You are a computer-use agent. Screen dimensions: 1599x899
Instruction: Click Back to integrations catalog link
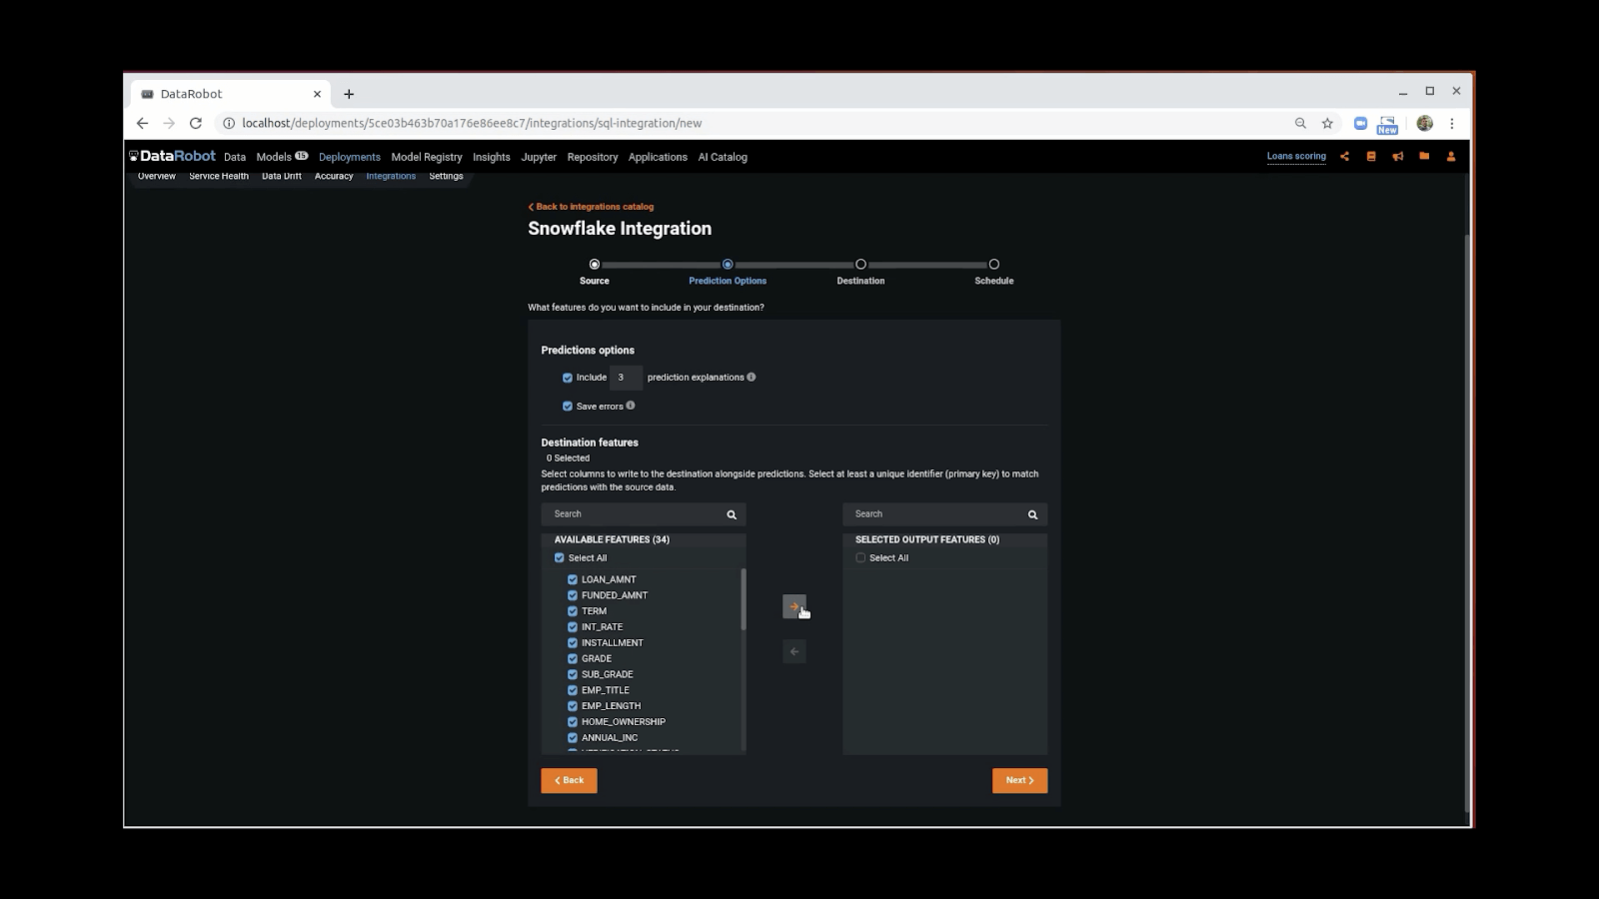coord(591,207)
